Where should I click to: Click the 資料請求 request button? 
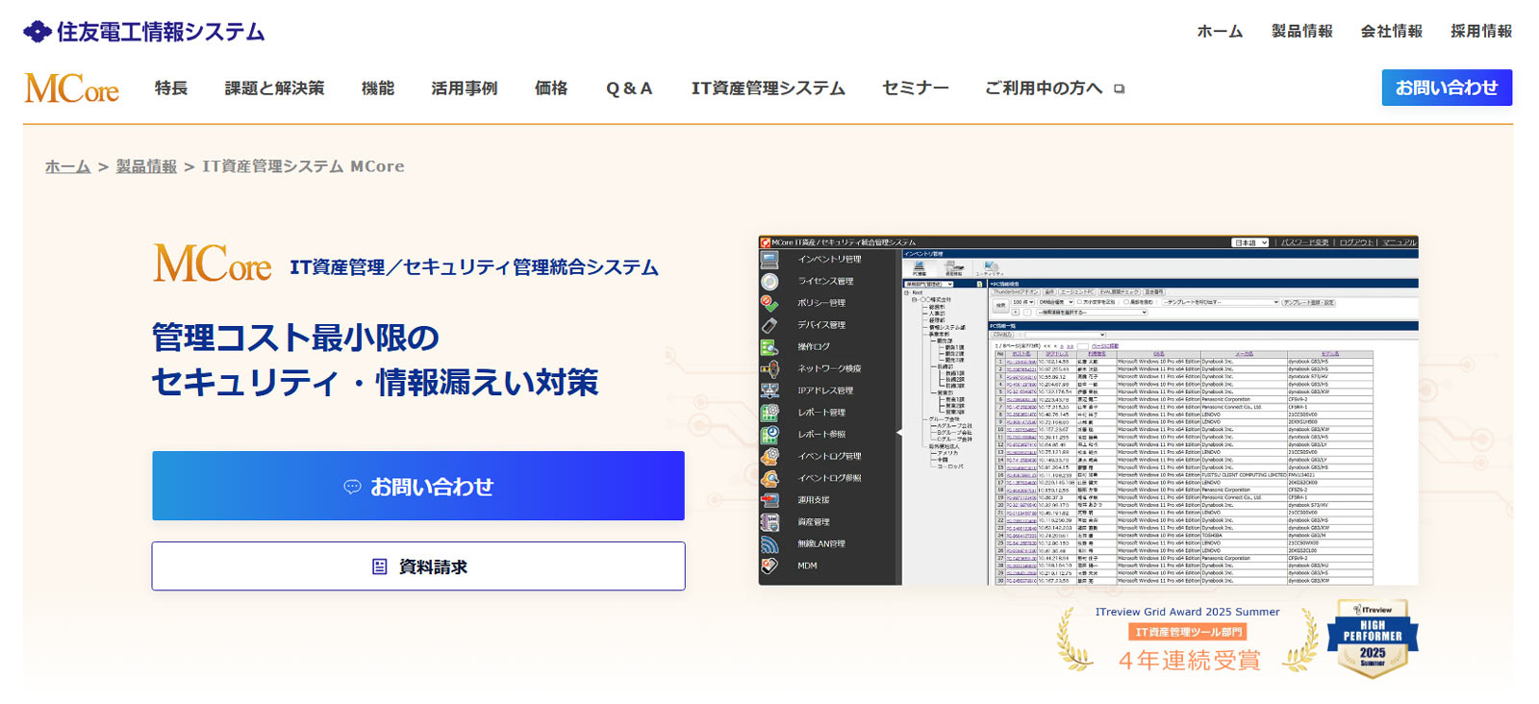[418, 566]
